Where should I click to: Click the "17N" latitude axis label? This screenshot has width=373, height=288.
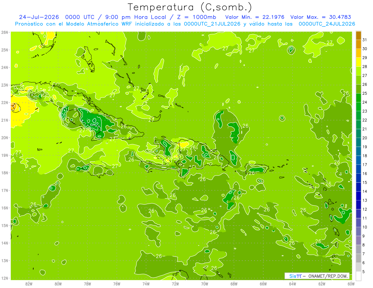5,190
